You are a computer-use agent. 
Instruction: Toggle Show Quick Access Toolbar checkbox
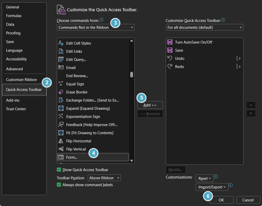59,170
